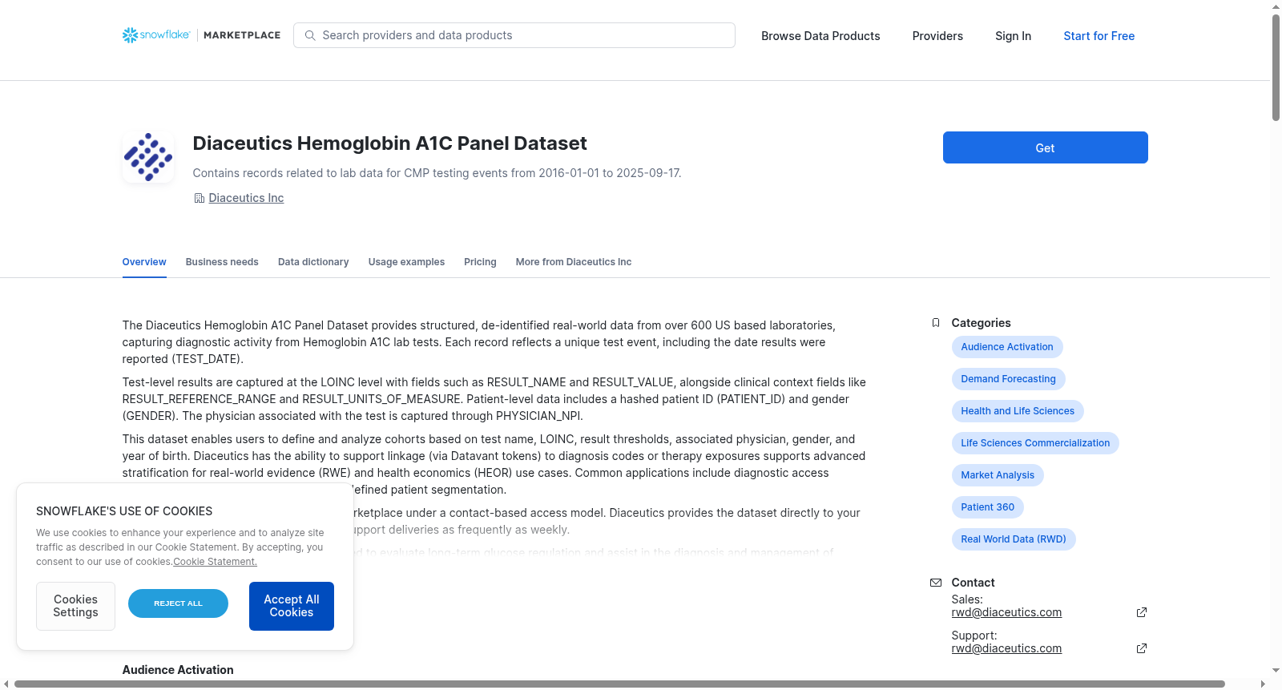Click the Snowflake logo in the header
This screenshot has width=1282, height=690.
156,35
